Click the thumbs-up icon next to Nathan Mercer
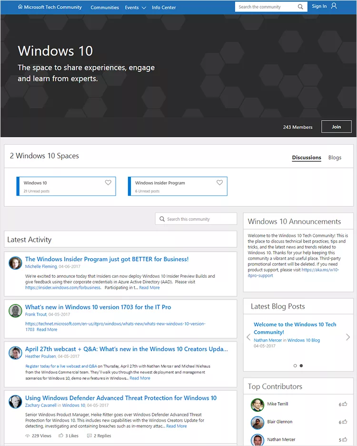Viewport: 357px width, 446px height. pos(345,439)
